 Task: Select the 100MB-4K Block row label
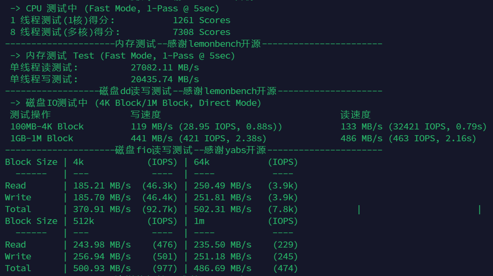click(x=47, y=126)
